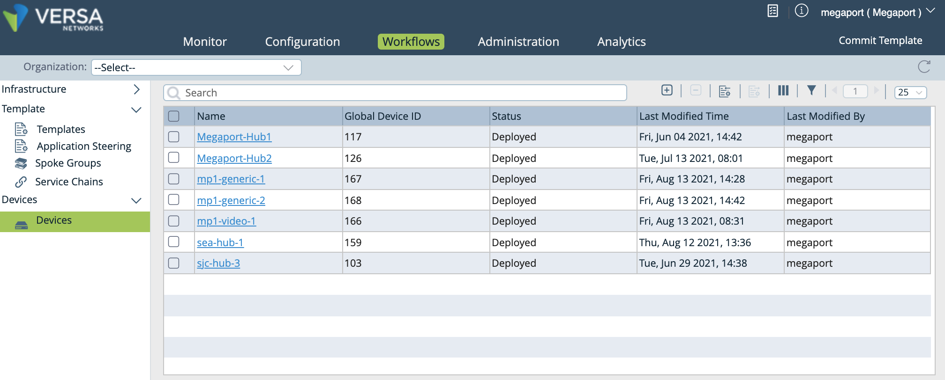Click the refresh icon in organization bar
The height and width of the screenshot is (380, 945).
(924, 67)
